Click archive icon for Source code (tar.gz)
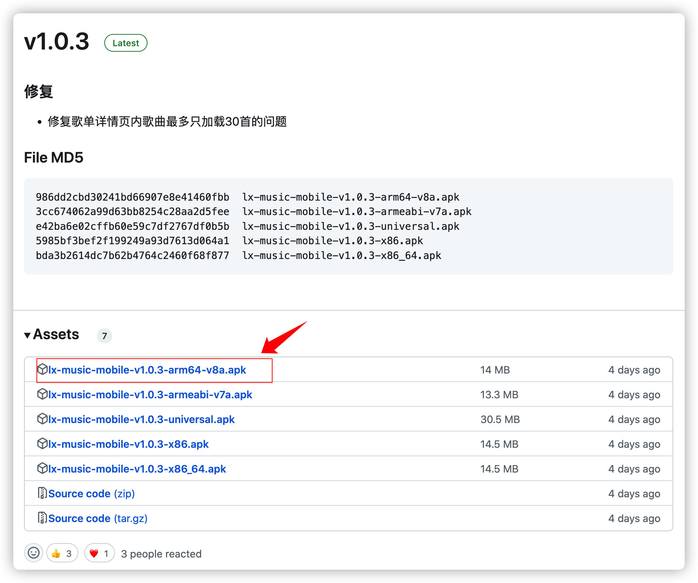698x583 pixels. (x=43, y=518)
